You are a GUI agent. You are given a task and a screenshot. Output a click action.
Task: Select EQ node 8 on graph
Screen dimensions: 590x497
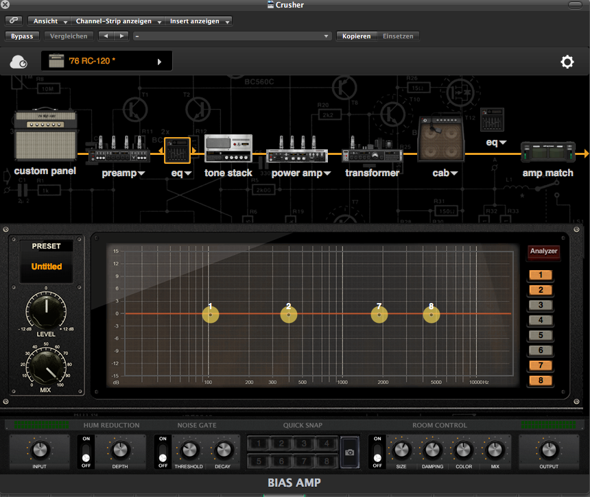pyautogui.click(x=432, y=315)
